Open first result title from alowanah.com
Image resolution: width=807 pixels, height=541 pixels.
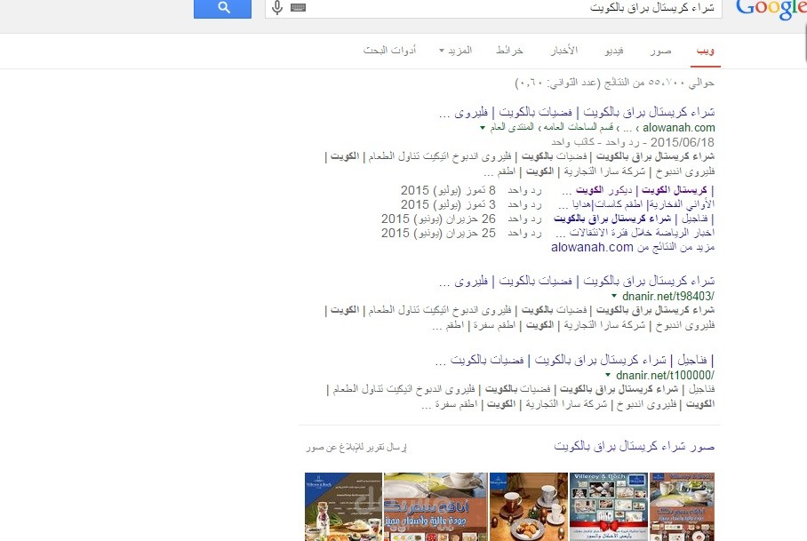[x=577, y=112]
